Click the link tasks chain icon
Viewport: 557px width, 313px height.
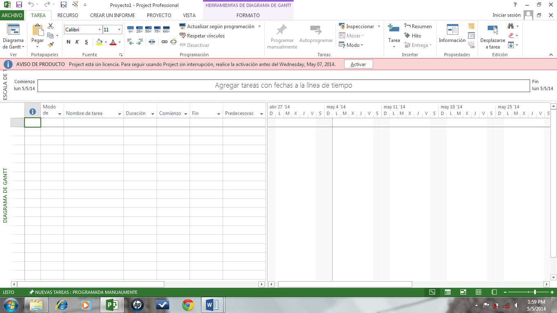pyautogui.click(x=164, y=42)
